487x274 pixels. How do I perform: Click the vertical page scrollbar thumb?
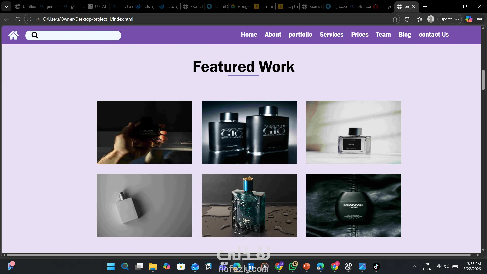click(483, 80)
